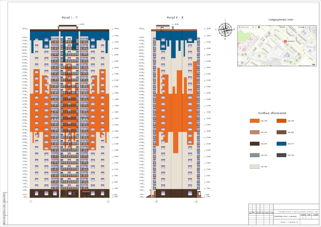Click the "Ситуационный план" heading

coord(280,20)
